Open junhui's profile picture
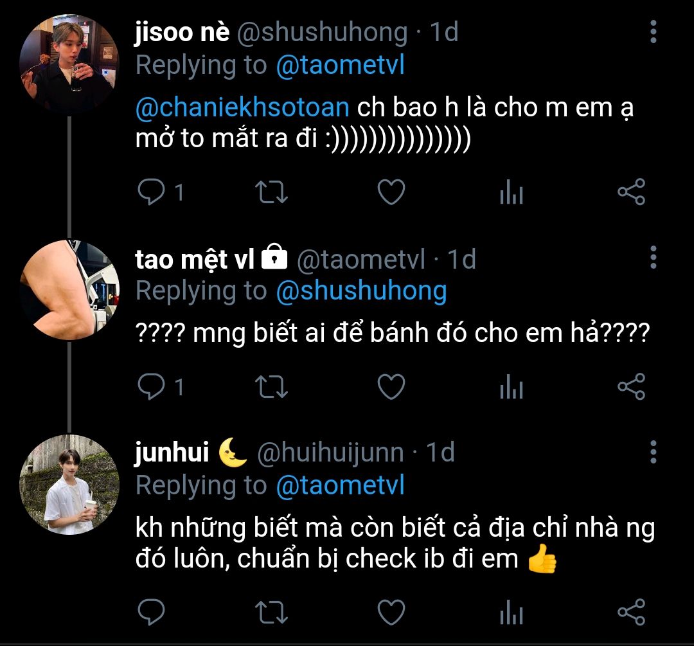The width and height of the screenshot is (694, 646). (x=69, y=484)
